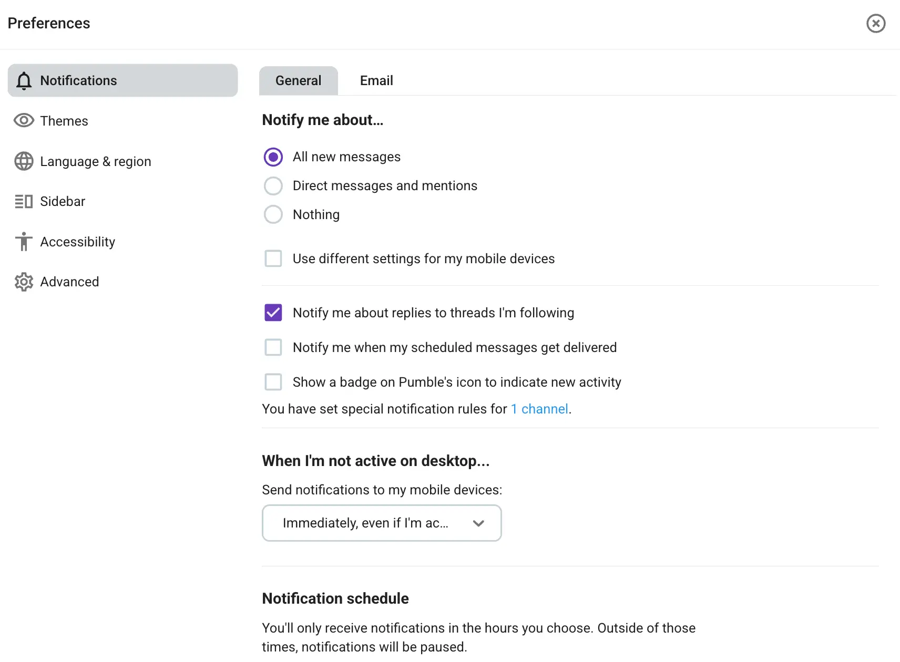This screenshot has height=662, width=900.
Task: Enable different settings for mobile devices
Action: point(273,258)
